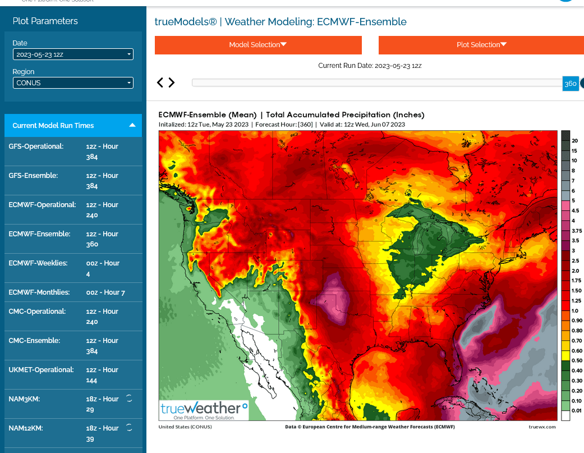Select the ECMWF-Monthlies model label
Image resolution: width=584 pixels, height=453 pixels.
39,292
